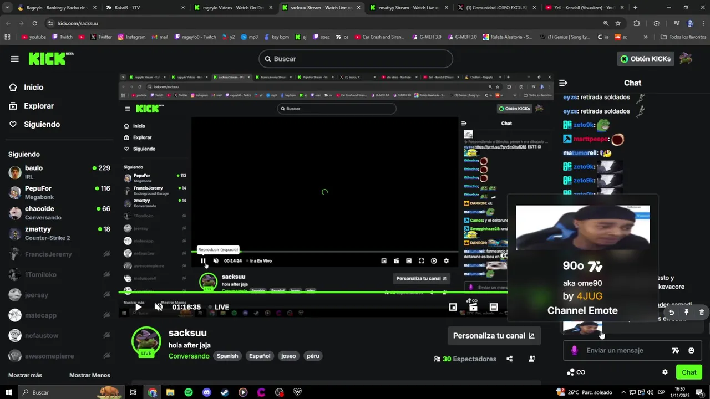This screenshot has height=399, width=710.
Task: Open the smiley emoji picker in the message box
Action: 691,350
